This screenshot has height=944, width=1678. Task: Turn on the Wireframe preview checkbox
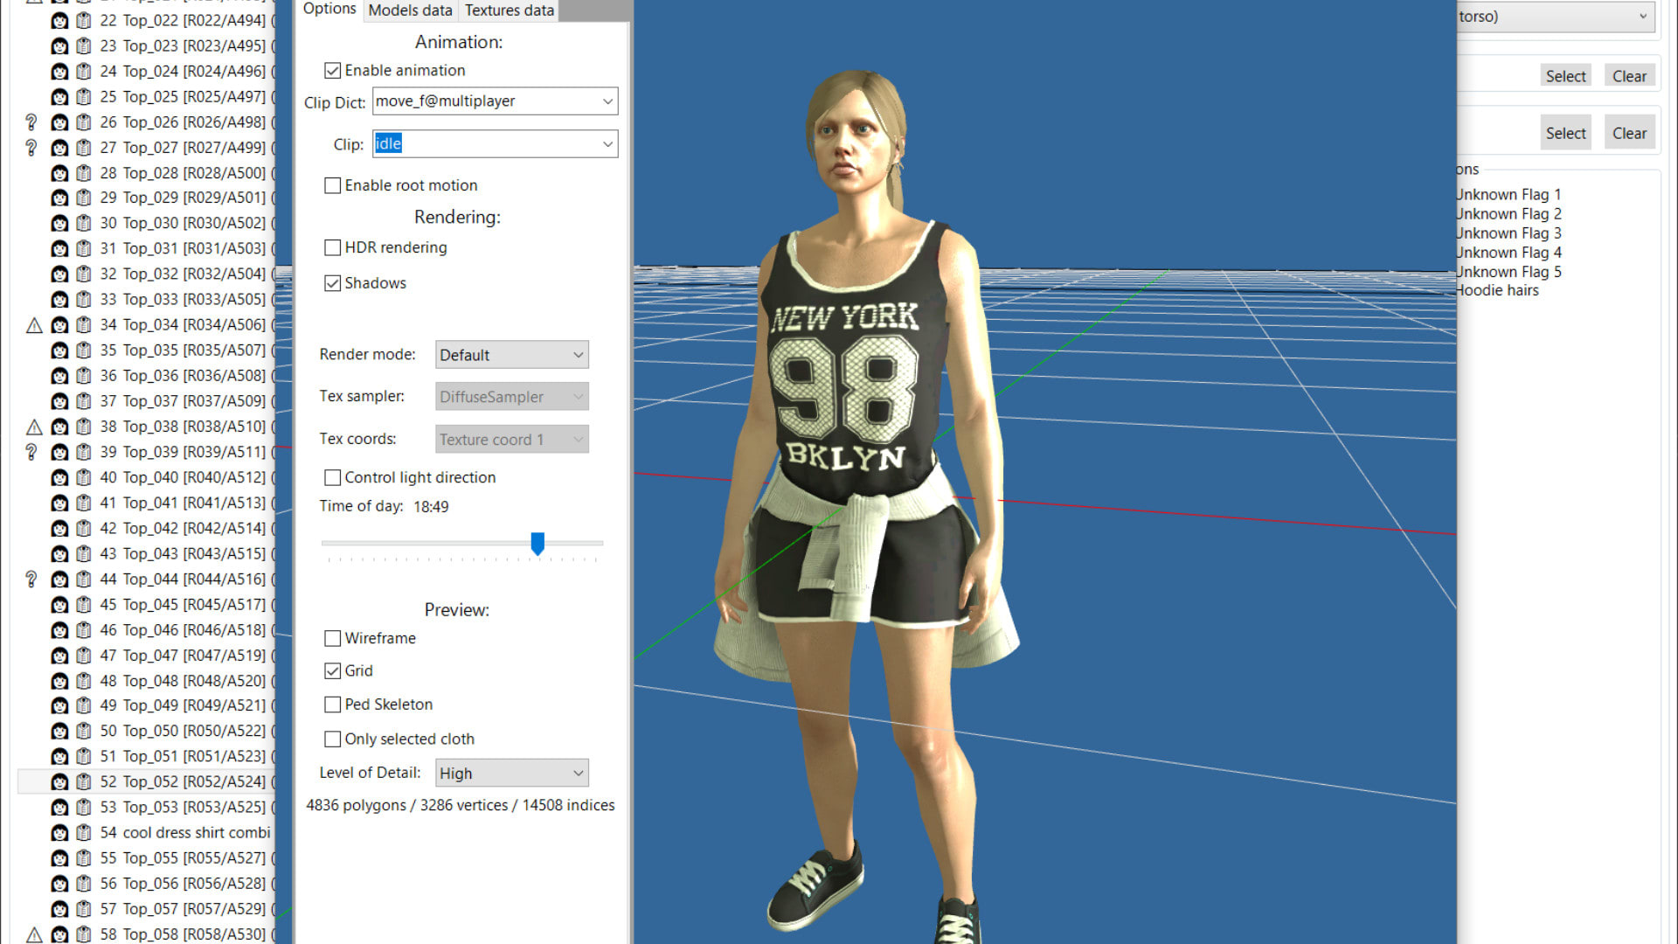tap(332, 638)
